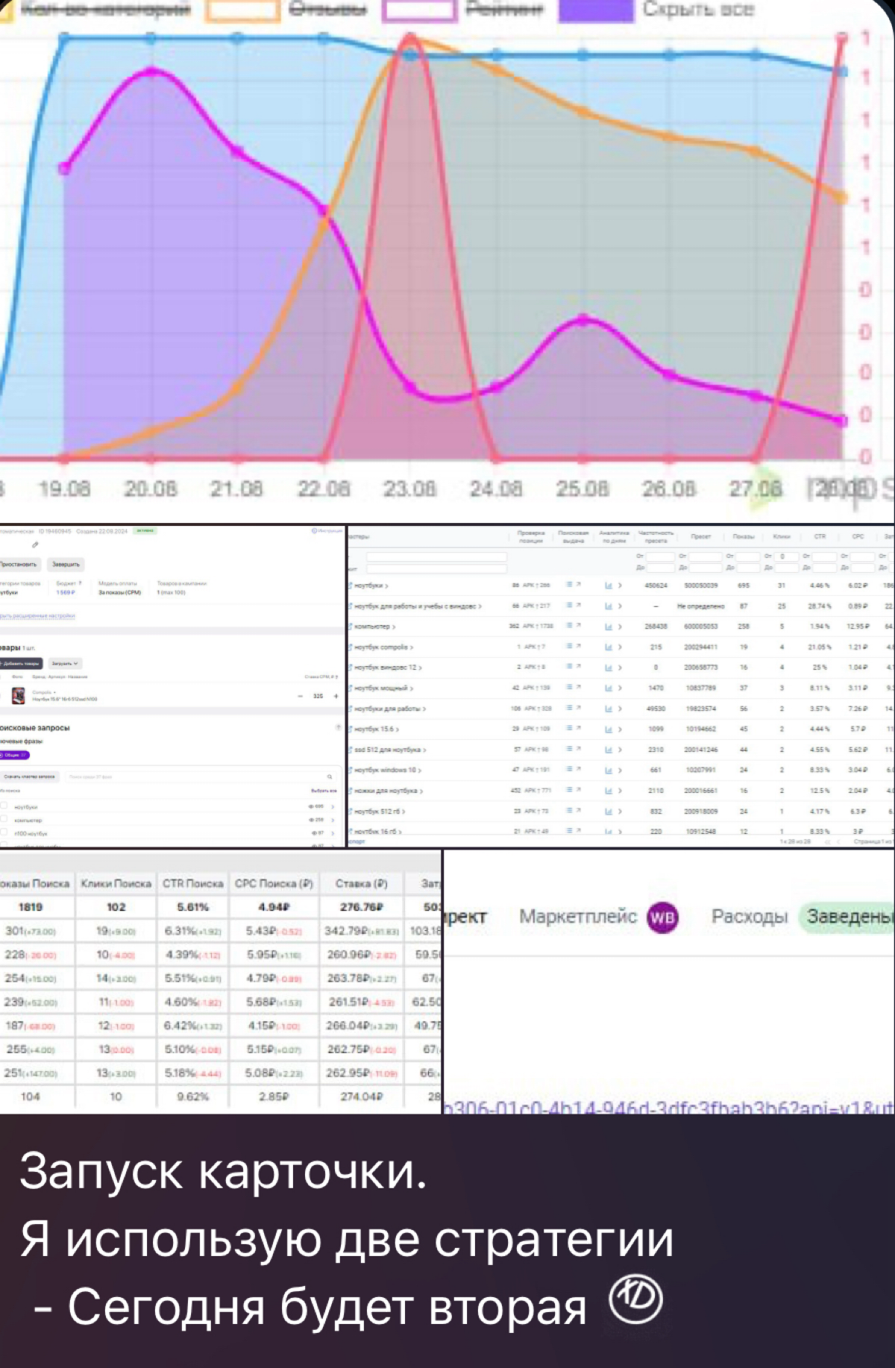Check the ноутбуки search phrase checkbox
Viewport: 895px width, 1368px height.
[x=4, y=806]
